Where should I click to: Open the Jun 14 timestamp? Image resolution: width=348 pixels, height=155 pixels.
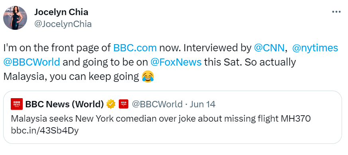[203, 104]
